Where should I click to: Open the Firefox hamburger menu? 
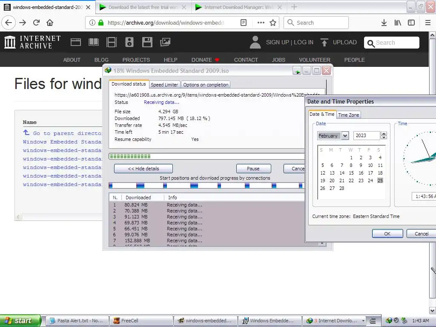tap(428, 23)
